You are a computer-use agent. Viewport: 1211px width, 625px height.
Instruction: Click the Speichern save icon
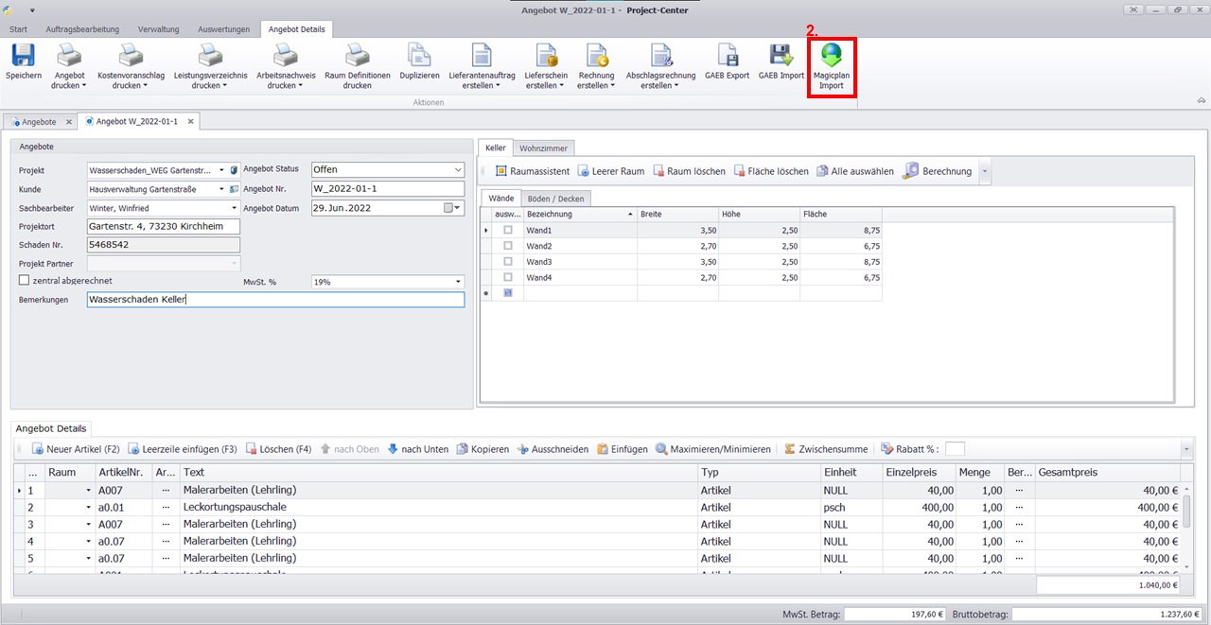[x=23, y=56]
